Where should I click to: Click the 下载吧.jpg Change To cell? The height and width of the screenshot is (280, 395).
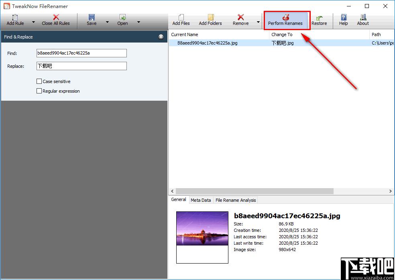point(282,43)
